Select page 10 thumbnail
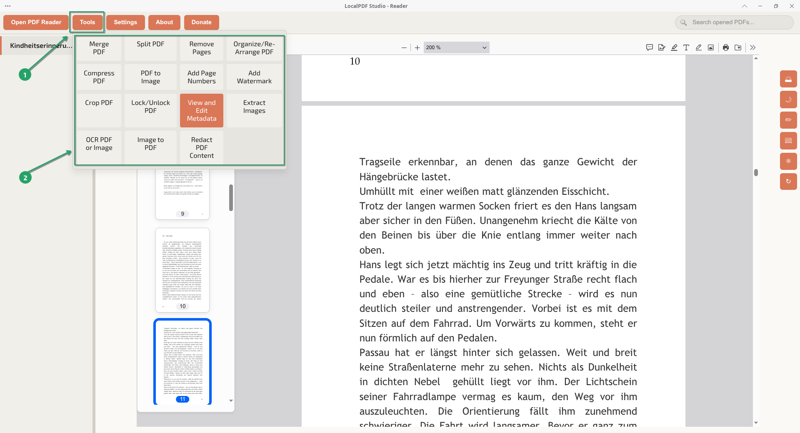This screenshot has height=433, width=800. [x=182, y=269]
